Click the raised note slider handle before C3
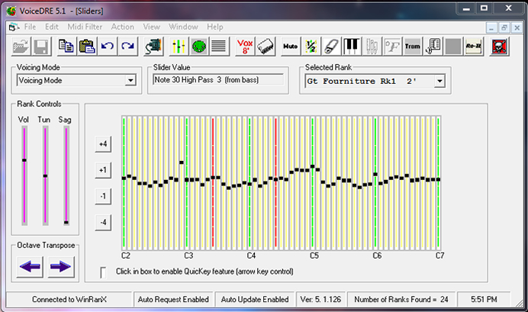The image size is (528, 312). pos(182,162)
